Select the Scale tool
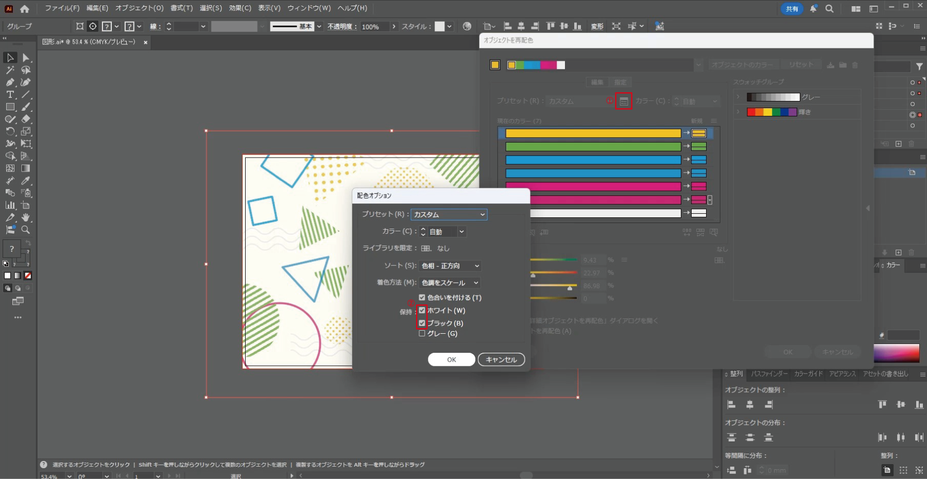This screenshot has width=927, height=479. [x=26, y=131]
